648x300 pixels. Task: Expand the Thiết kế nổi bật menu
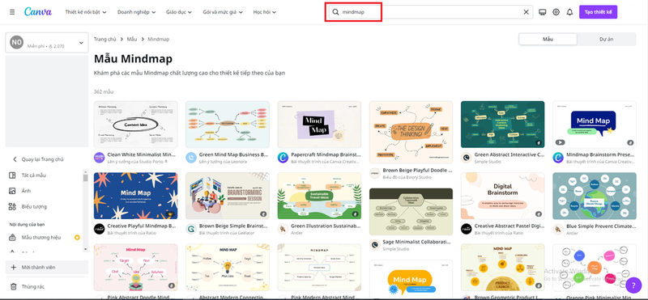click(x=86, y=12)
